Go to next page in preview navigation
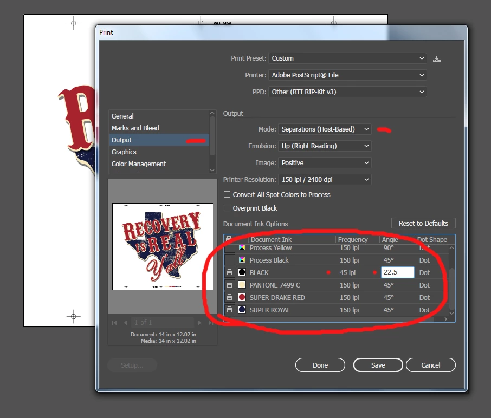491x418 pixels. (199, 323)
